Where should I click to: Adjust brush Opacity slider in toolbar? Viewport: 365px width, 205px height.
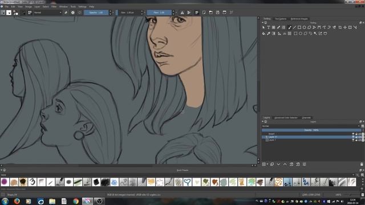pos(96,13)
